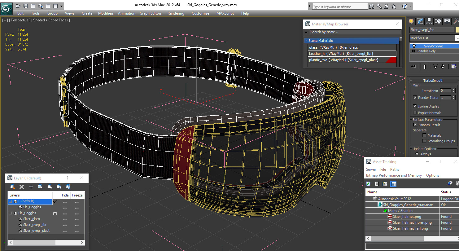459x251 pixels.
Task: Open the Motion command panel tab
Action: coord(438,21)
